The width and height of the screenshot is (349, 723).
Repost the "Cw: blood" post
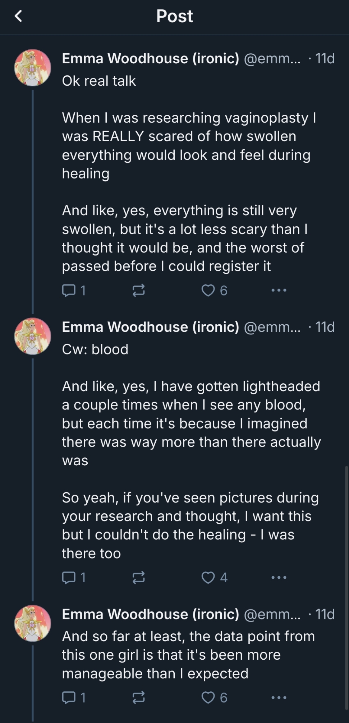tap(138, 577)
